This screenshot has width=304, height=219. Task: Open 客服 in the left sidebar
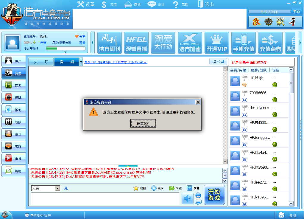coord(14,147)
